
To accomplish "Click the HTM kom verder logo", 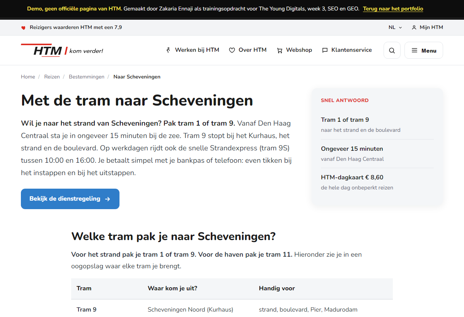I will coord(62,50).
